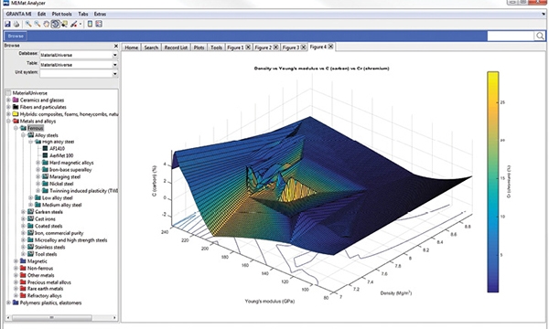The height and width of the screenshot is (329, 549).
Task: Click the search magnifier button
Action: [x=540, y=36]
